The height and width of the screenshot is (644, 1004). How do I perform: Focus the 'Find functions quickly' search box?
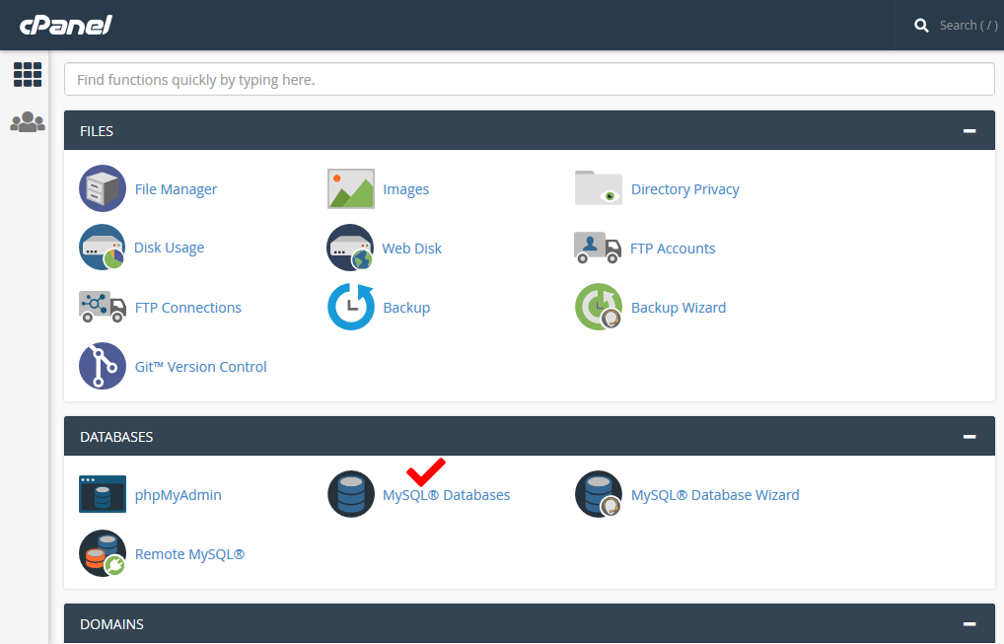(530, 79)
